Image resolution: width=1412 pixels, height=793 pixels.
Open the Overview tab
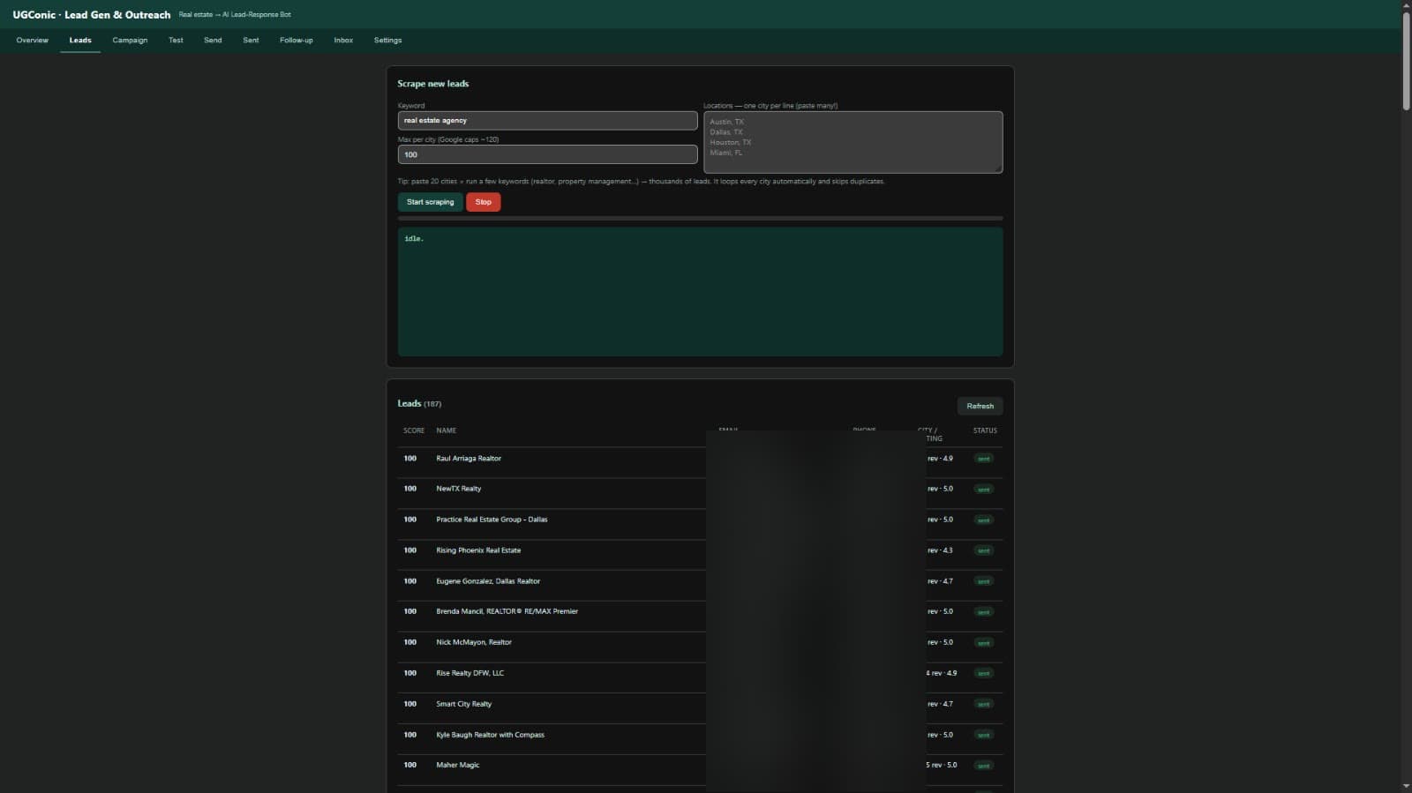tap(32, 41)
